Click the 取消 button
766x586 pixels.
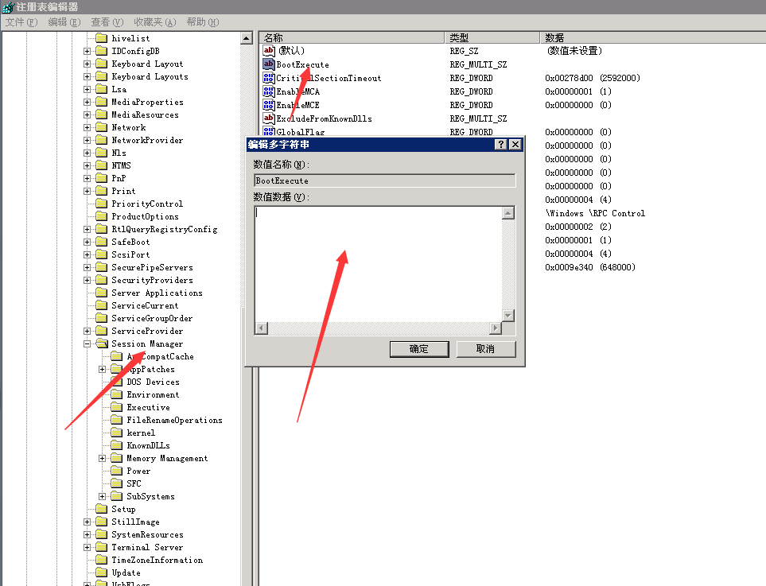pyautogui.click(x=485, y=349)
